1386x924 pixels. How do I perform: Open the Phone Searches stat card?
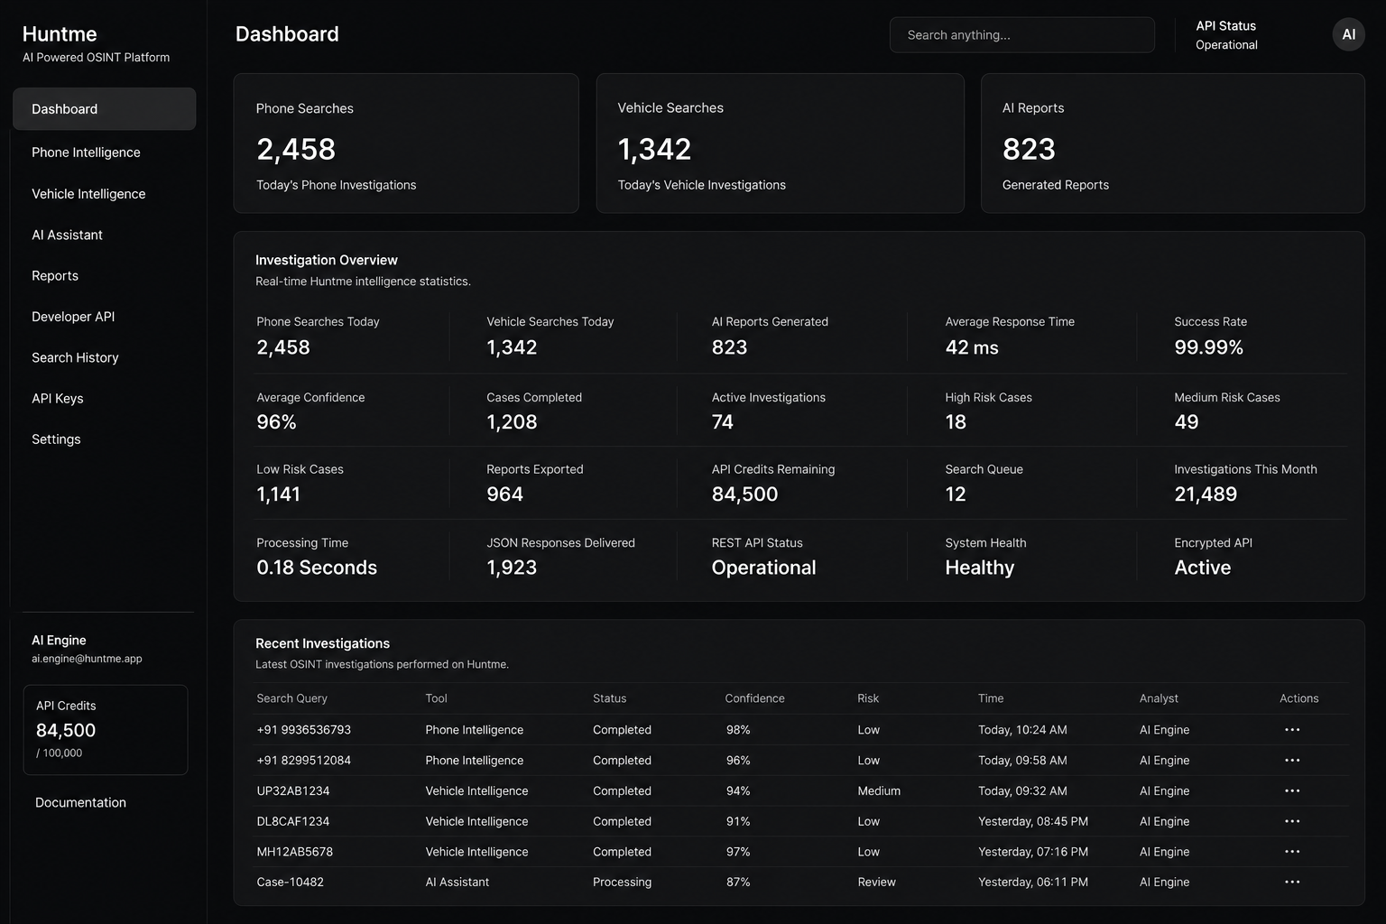pos(406,143)
